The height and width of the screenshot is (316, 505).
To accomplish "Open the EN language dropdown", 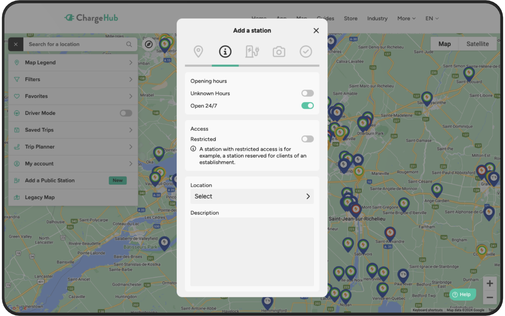I will (x=431, y=18).
